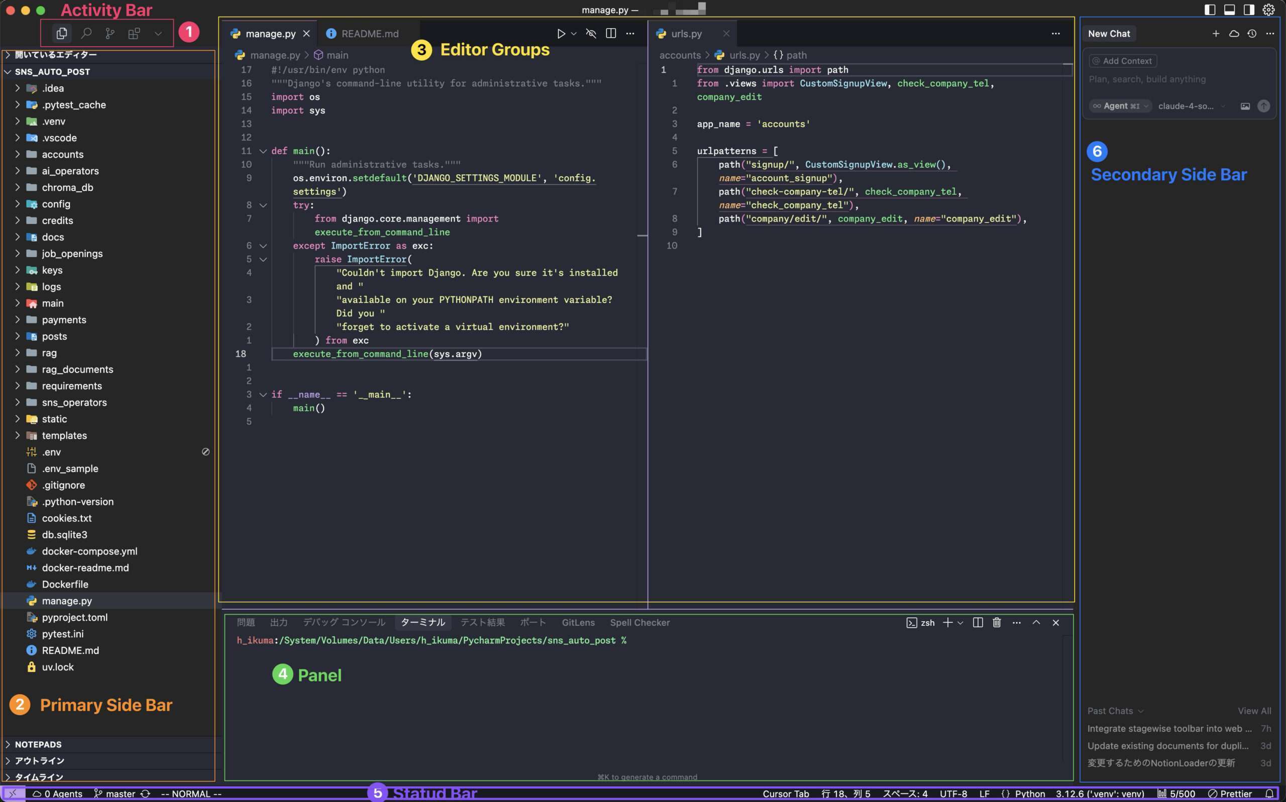Open the Search view magnifier icon

pos(86,34)
